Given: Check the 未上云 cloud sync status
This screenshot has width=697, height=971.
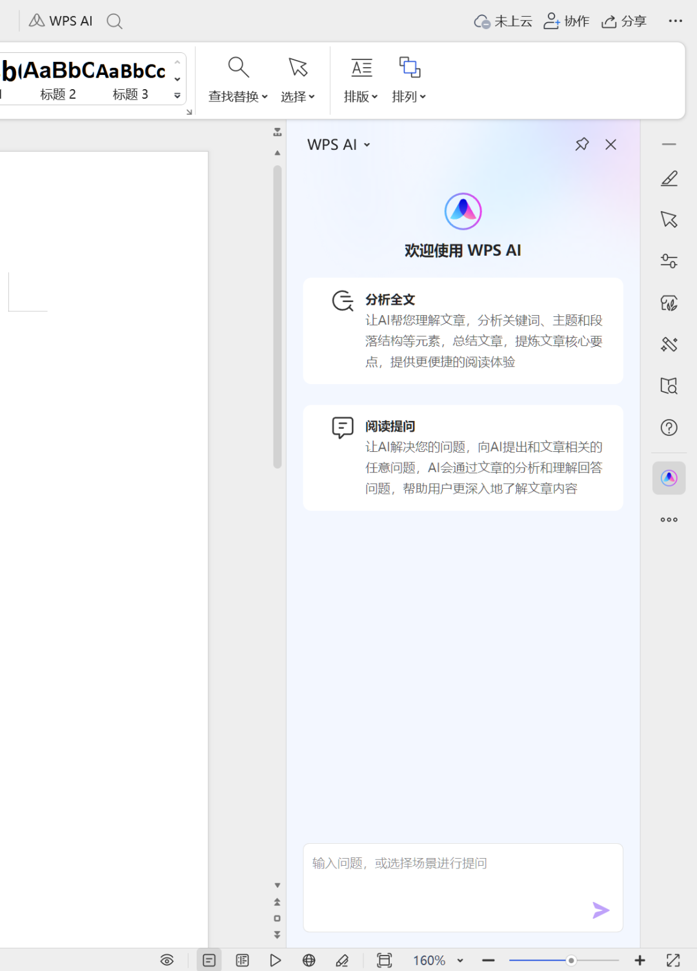Looking at the screenshot, I should coord(503,21).
